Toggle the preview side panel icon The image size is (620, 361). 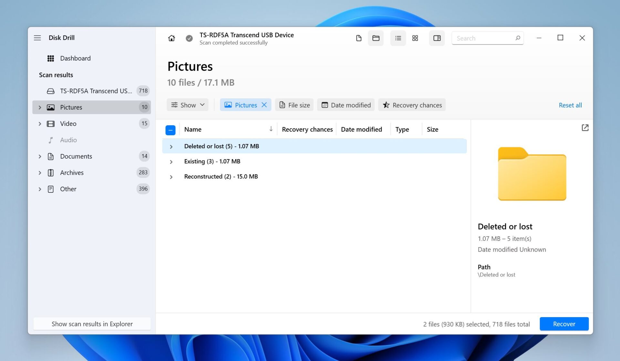pos(437,38)
